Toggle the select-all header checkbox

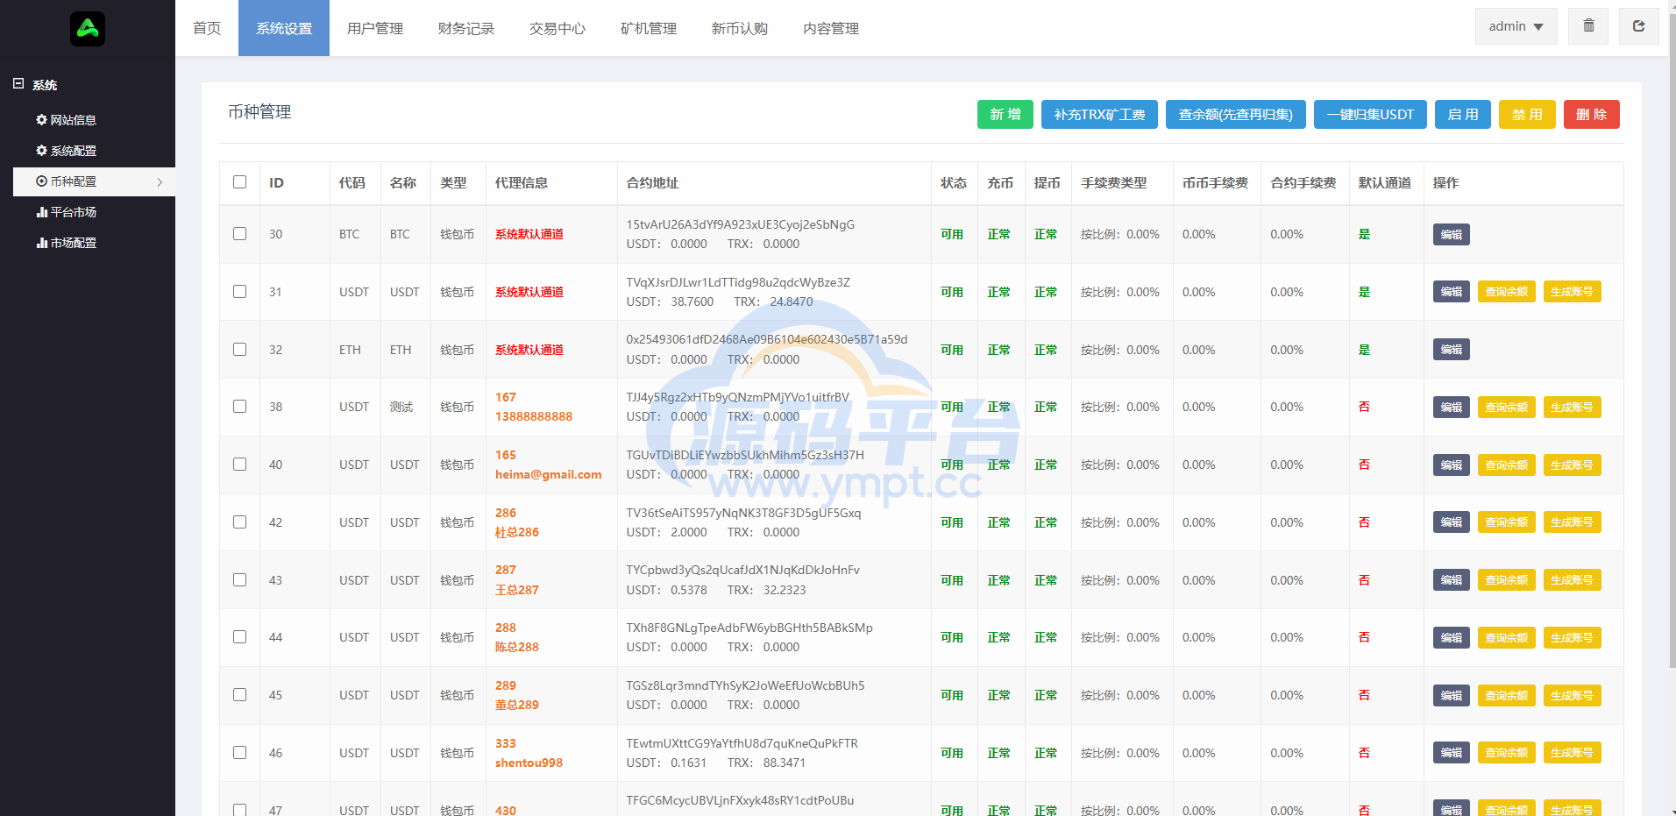point(239,182)
